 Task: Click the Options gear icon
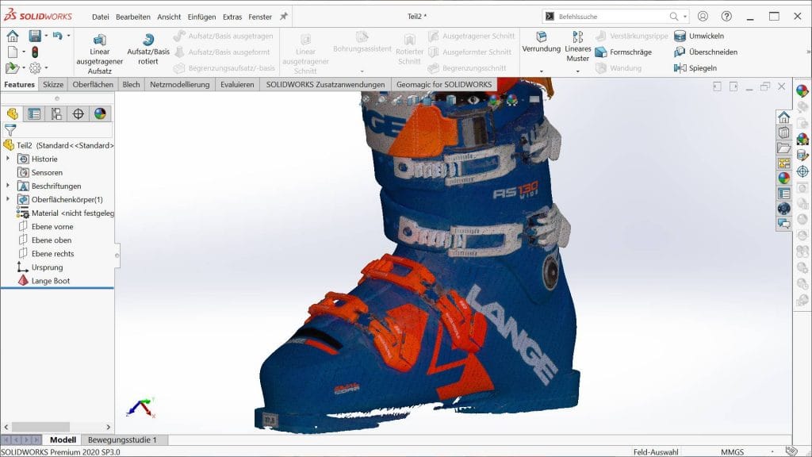pos(35,67)
